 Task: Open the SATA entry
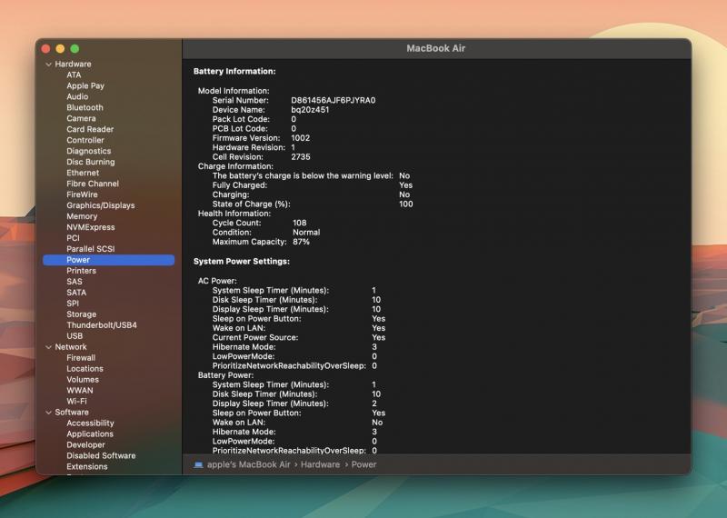pos(76,293)
